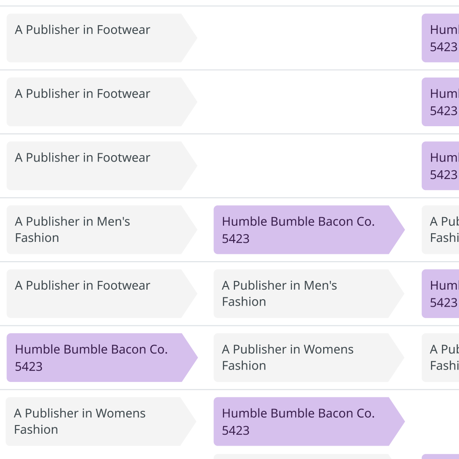Click empty middle slot in the top Footwear row
459x459 pixels.
click(x=308, y=38)
